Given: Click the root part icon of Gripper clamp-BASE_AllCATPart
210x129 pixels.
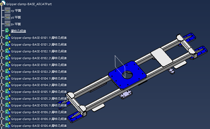Looking at the screenshot, I should 2,3.
